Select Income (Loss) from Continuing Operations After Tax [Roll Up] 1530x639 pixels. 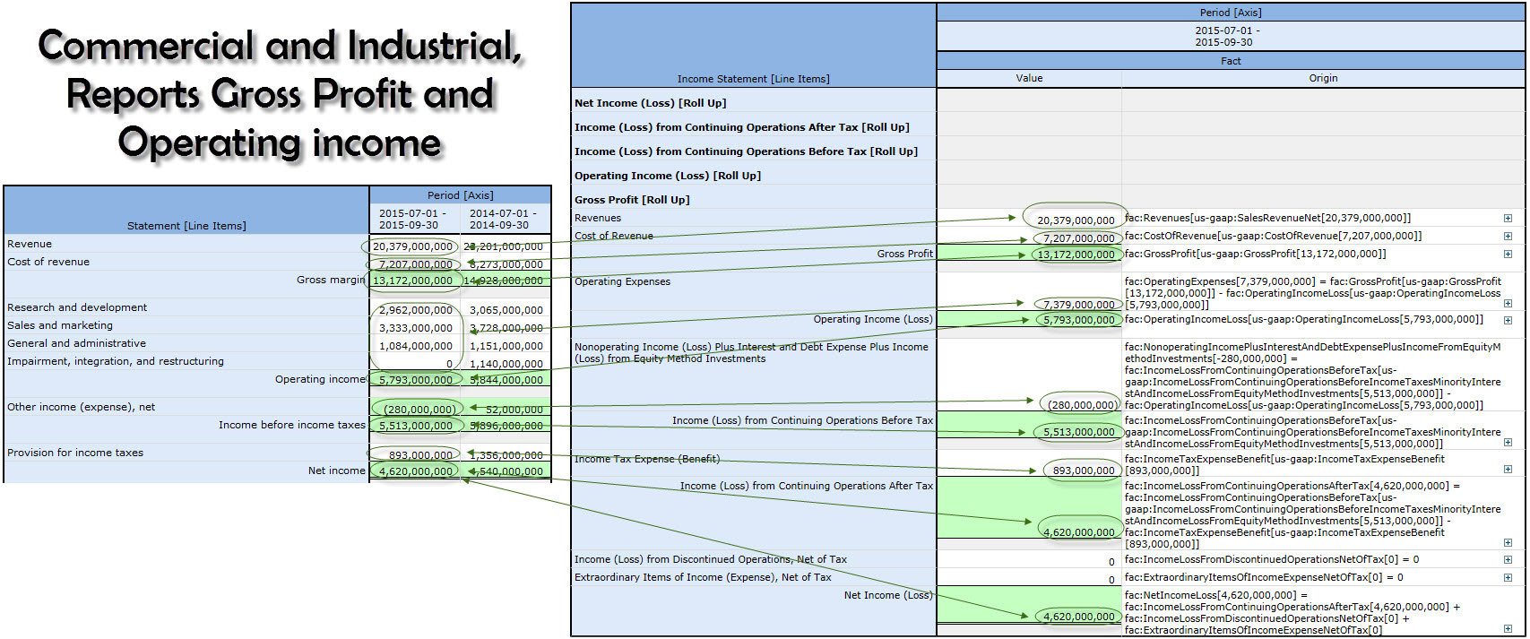[x=741, y=127]
